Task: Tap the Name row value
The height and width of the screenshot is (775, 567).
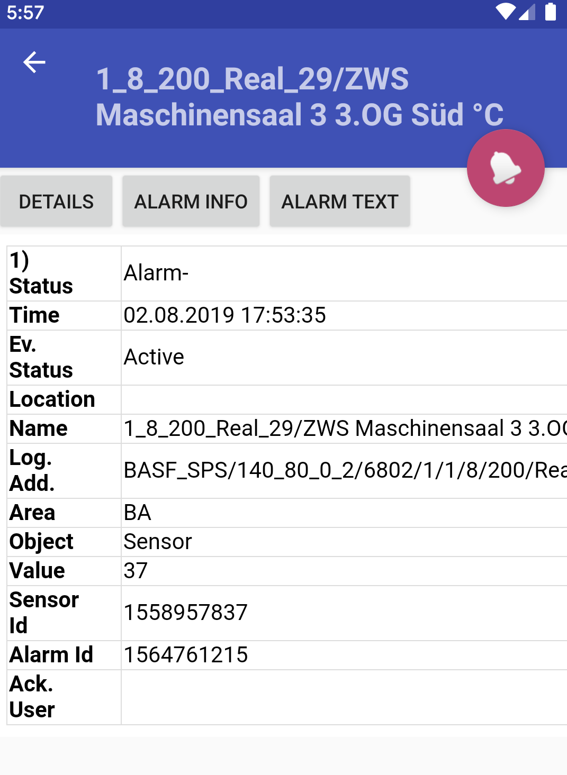Action: point(344,428)
